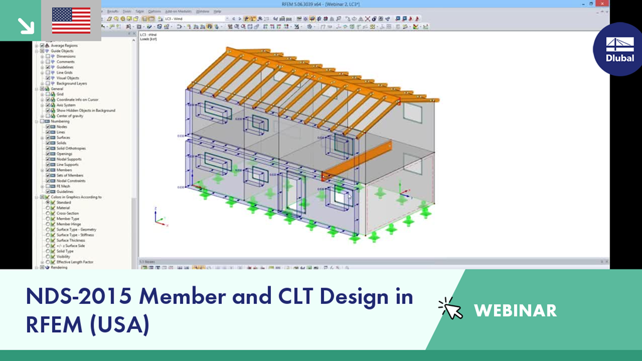This screenshot has width=642, height=361.
Task: Click the Surface Type - Stiffness label
Action: 75,235
